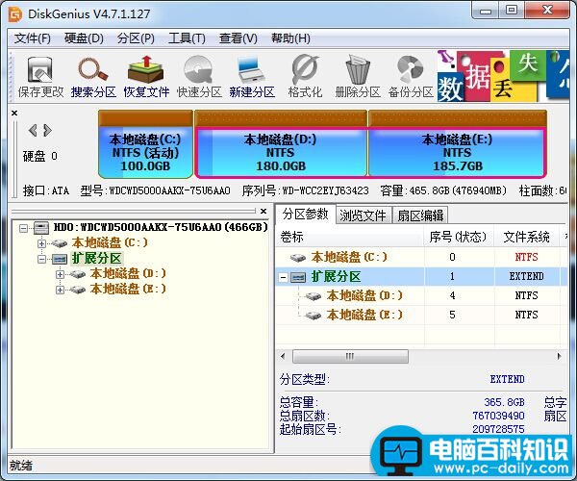Click the table scrollbar left arrow

pyautogui.click(x=283, y=356)
